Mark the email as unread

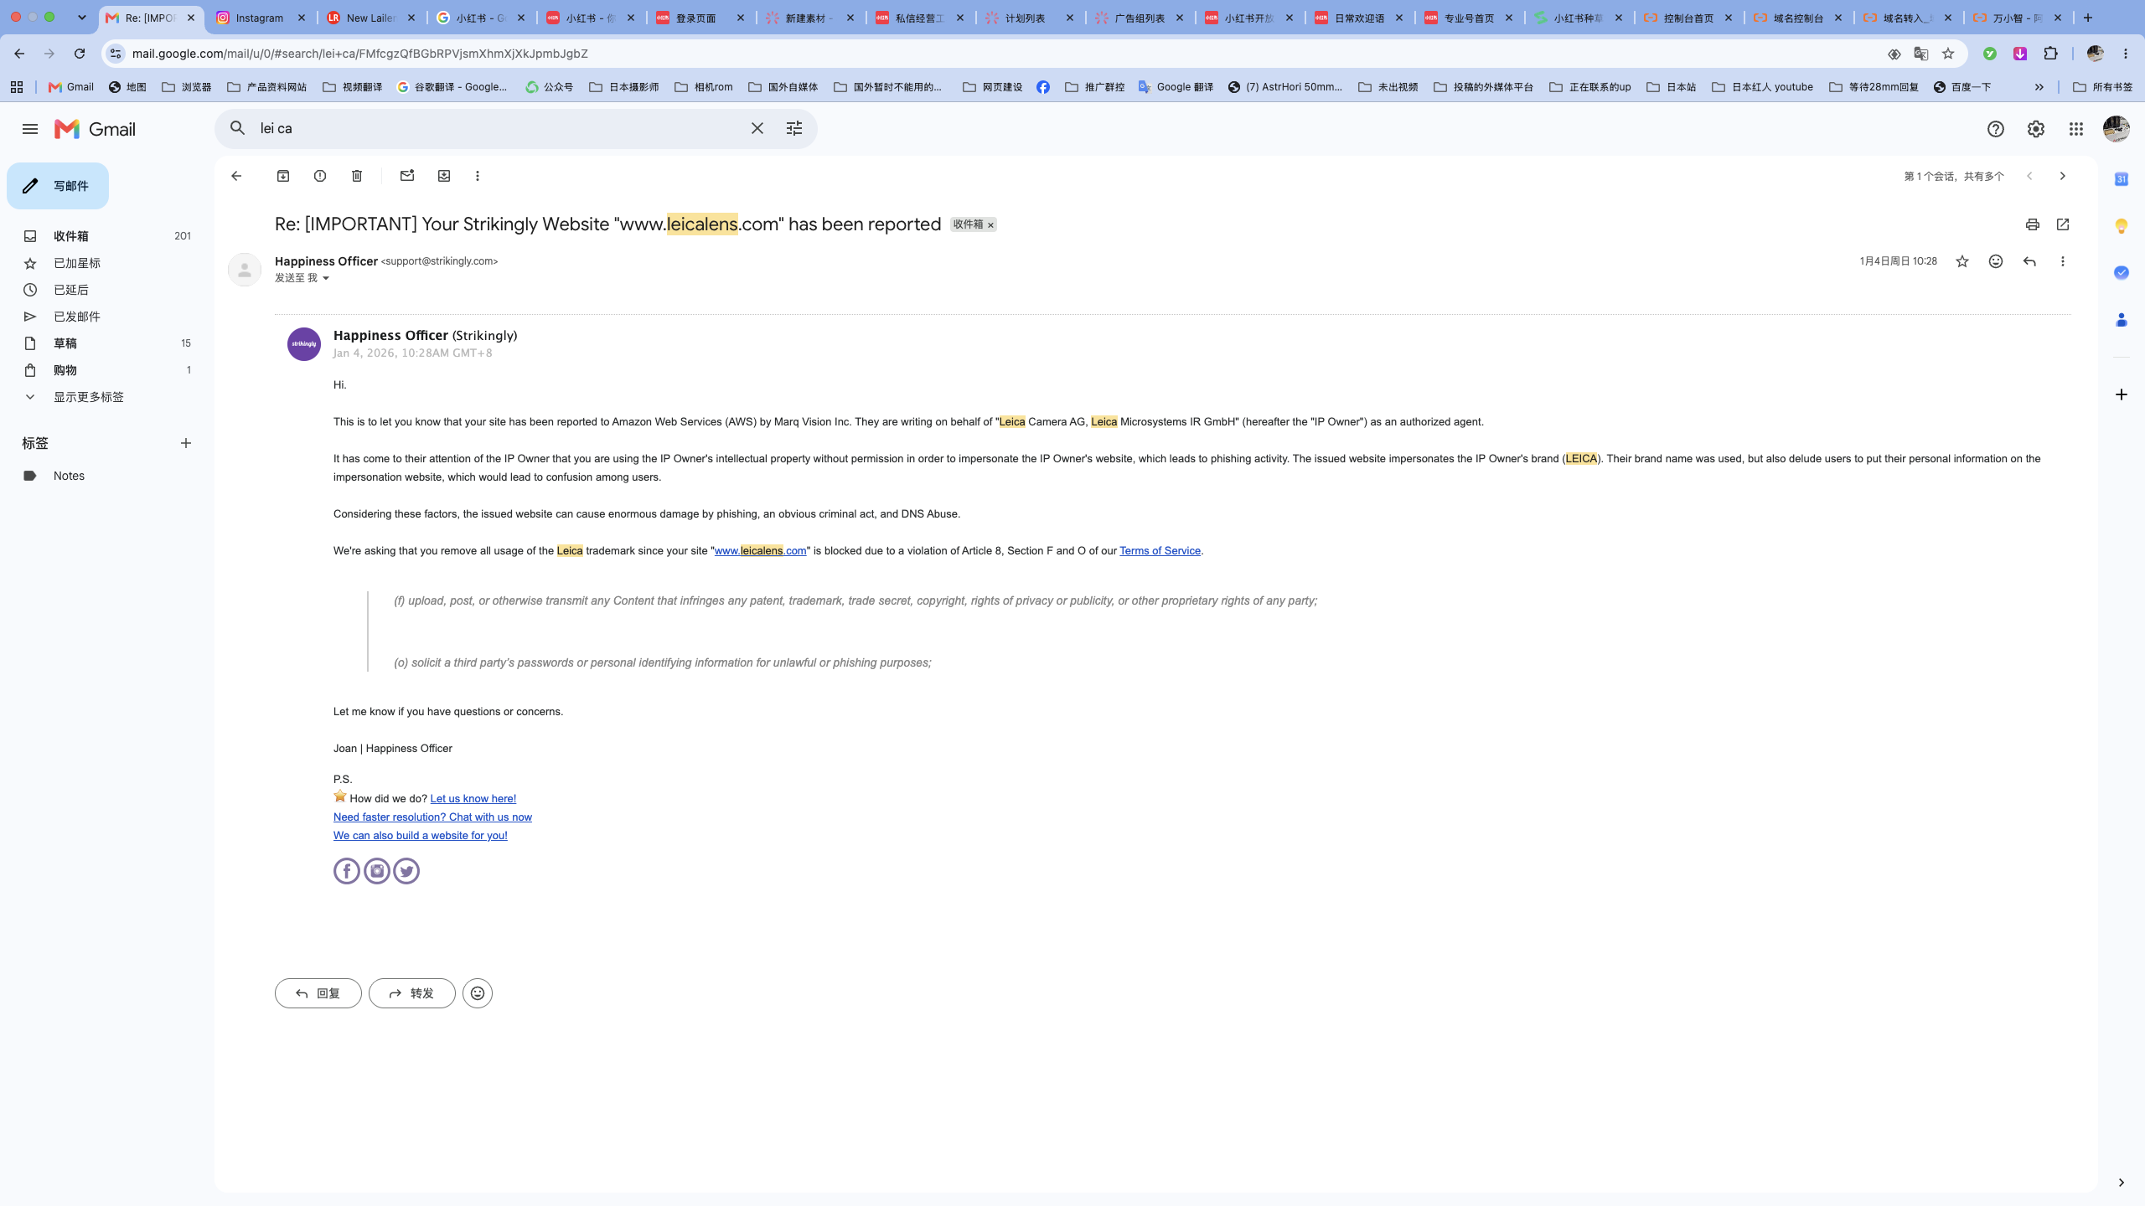(x=407, y=176)
